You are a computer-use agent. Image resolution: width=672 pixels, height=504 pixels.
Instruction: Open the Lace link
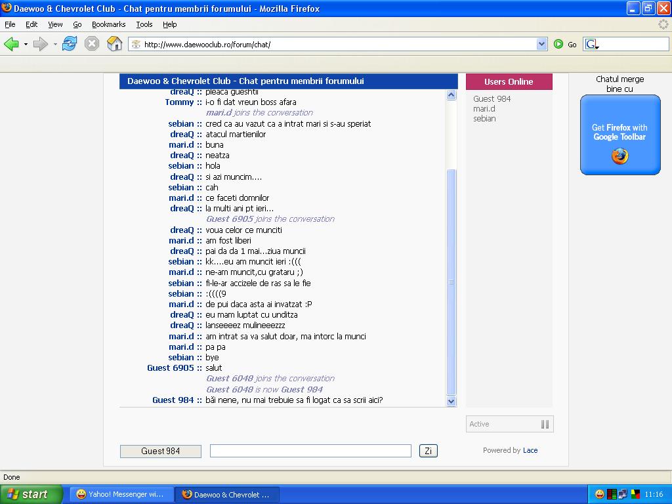(530, 450)
